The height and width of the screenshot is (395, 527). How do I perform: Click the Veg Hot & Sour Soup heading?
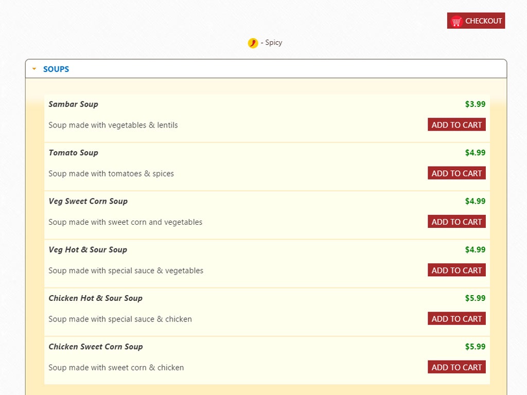coord(87,249)
